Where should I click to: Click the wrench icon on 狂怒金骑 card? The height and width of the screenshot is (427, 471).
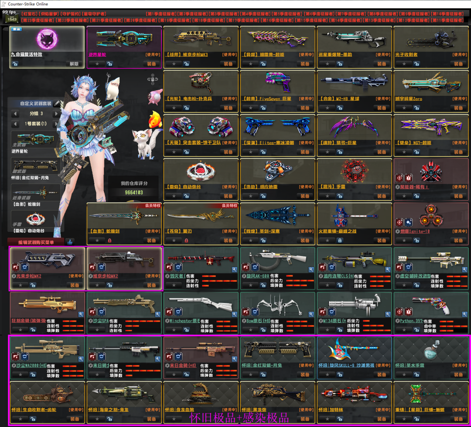click(81, 314)
